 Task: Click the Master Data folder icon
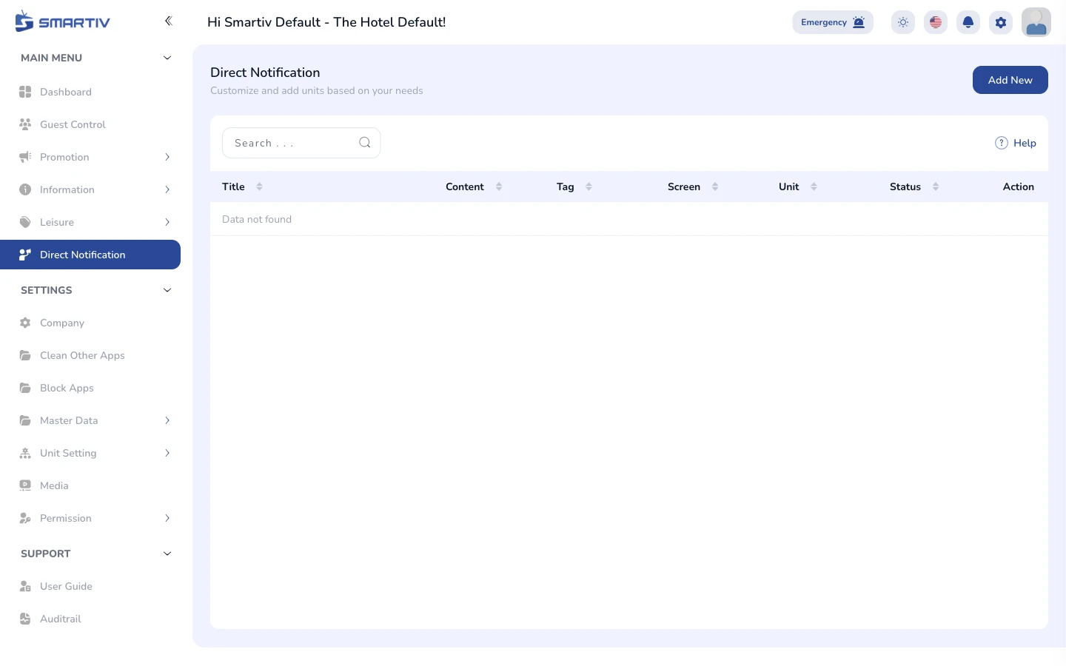tap(25, 420)
